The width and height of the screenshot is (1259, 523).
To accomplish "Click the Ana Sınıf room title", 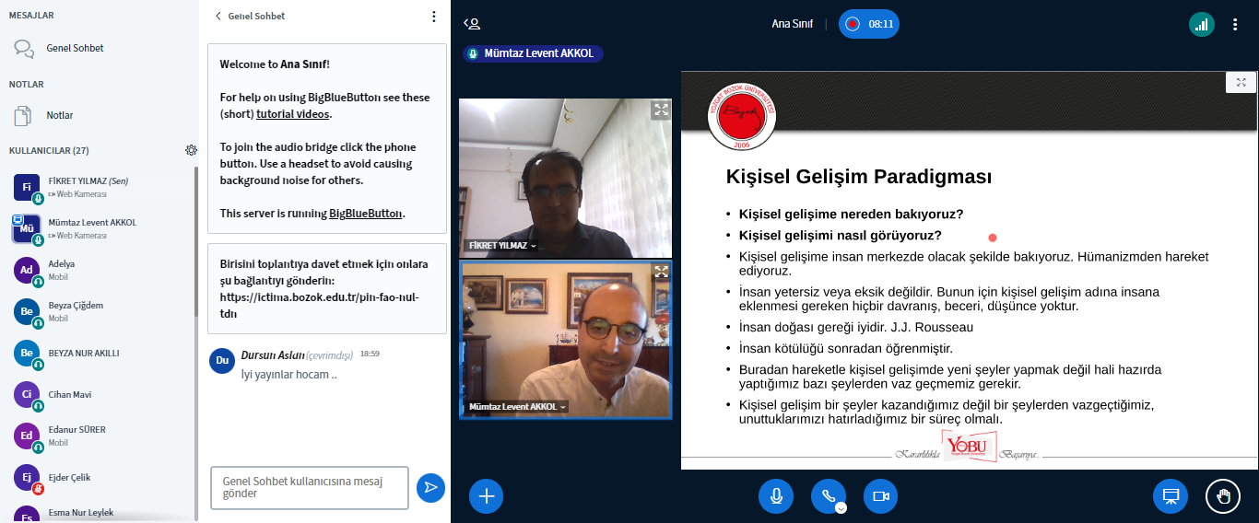I will point(792,24).
